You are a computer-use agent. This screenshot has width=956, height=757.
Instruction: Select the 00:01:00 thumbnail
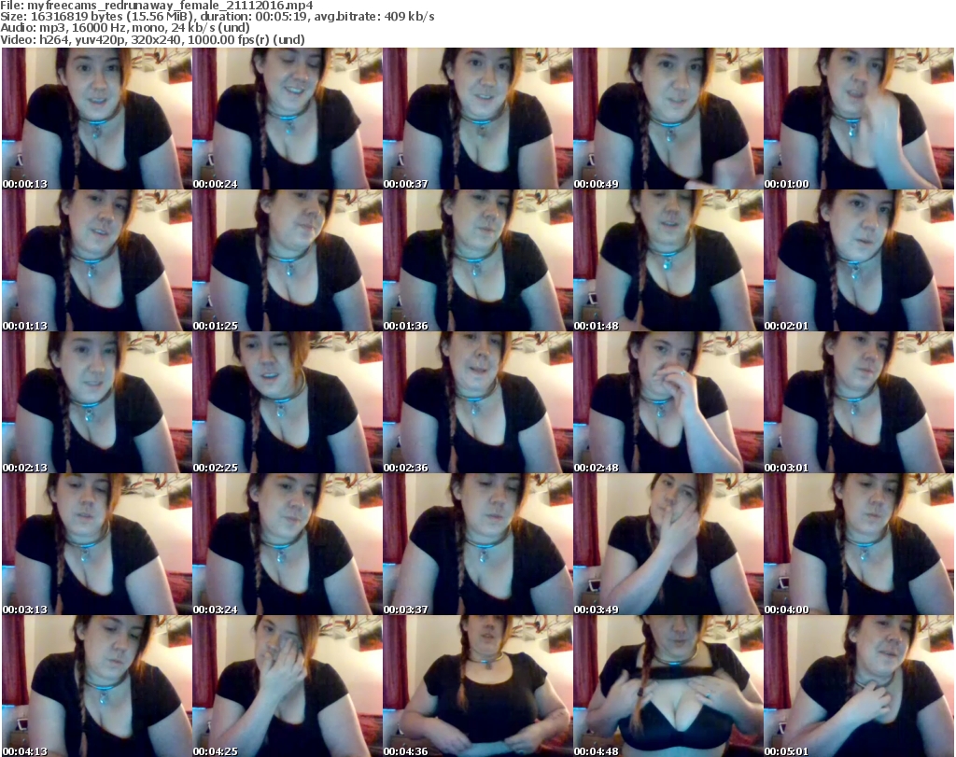[859, 119]
